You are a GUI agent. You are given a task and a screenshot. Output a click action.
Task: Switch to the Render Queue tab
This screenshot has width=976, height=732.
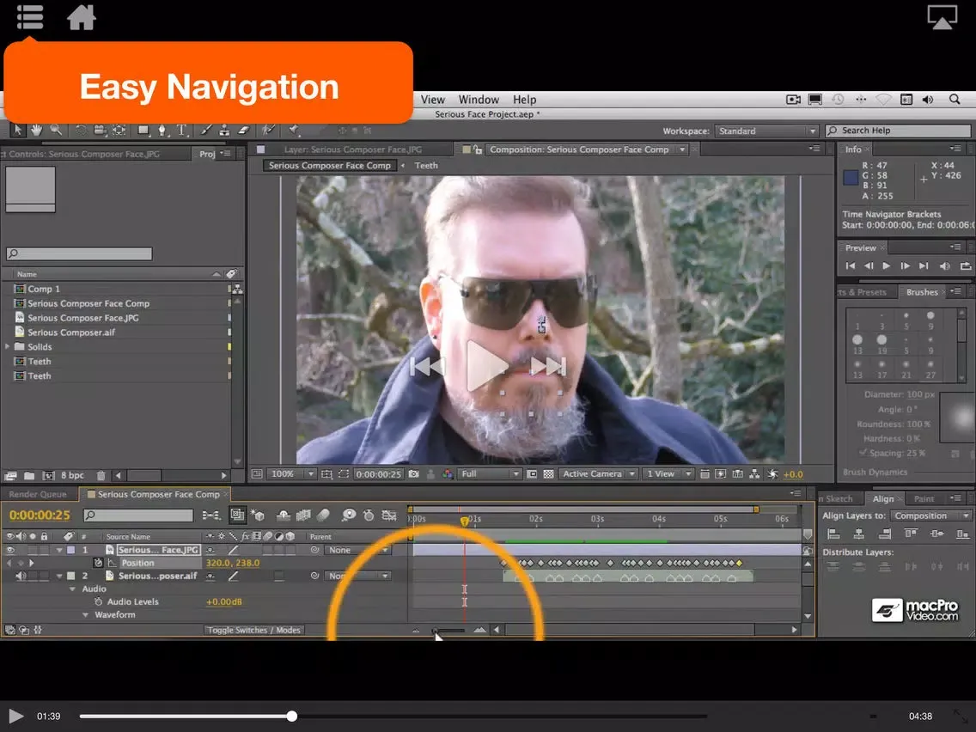point(38,494)
